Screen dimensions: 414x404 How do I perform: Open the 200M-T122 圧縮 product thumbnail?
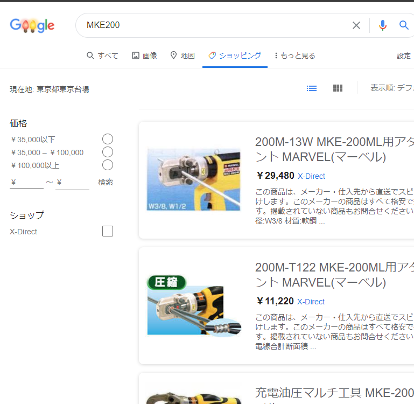tap(193, 305)
